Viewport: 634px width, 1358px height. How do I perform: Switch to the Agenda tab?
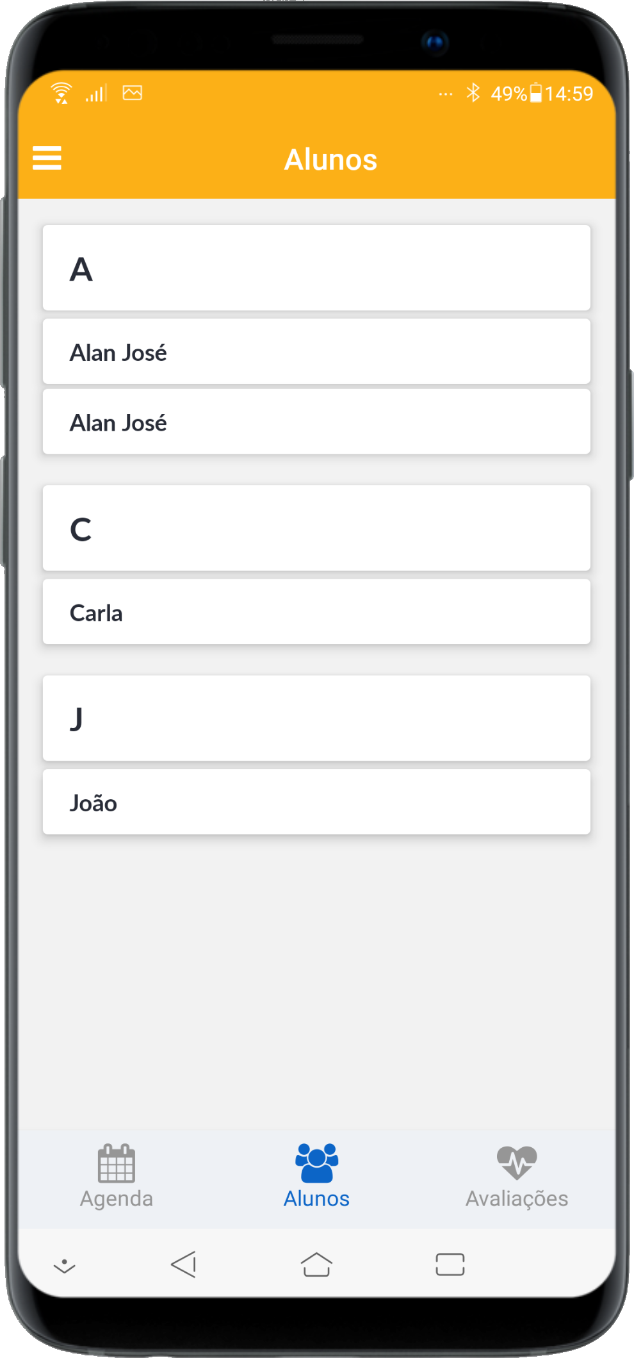pyautogui.click(x=117, y=1198)
